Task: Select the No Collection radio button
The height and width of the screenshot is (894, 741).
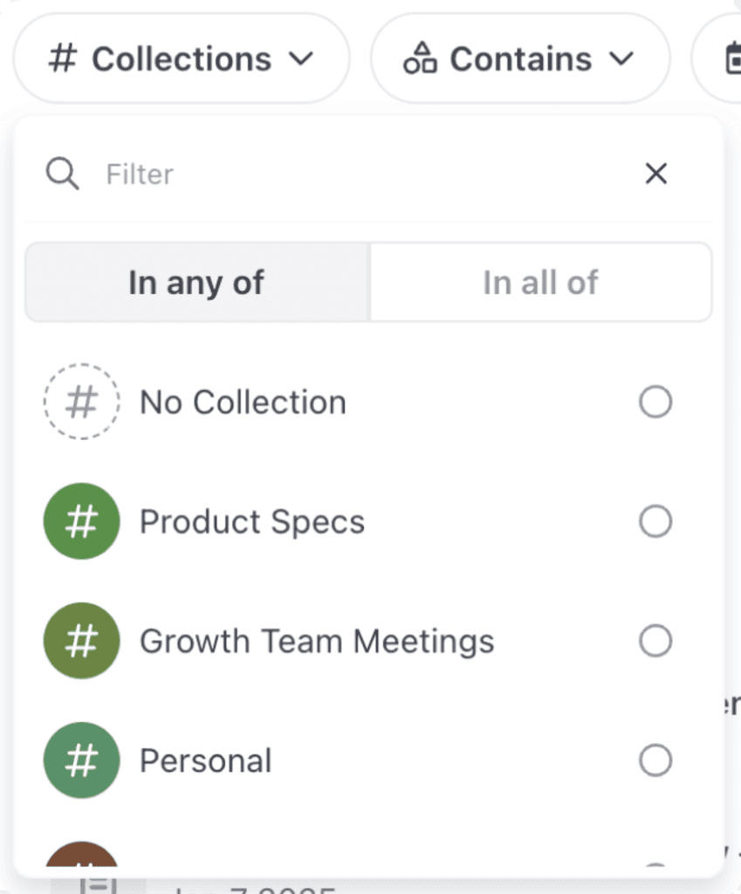Action: tap(655, 402)
